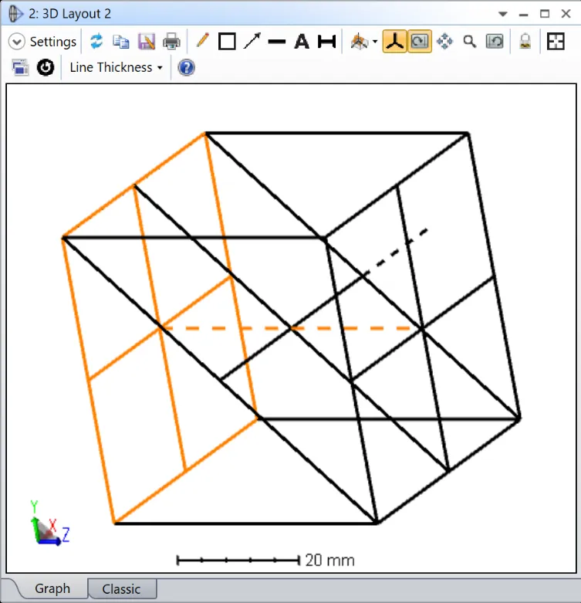Switch to the Classic tab
This screenshot has height=603, width=581.
pyautogui.click(x=121, y=588)
